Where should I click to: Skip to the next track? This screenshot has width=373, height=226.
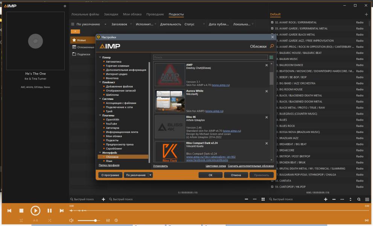pos(62,211)
